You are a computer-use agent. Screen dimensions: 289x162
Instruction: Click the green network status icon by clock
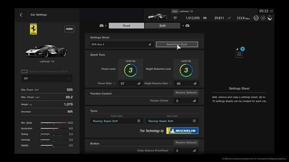[x=272, y=11]
